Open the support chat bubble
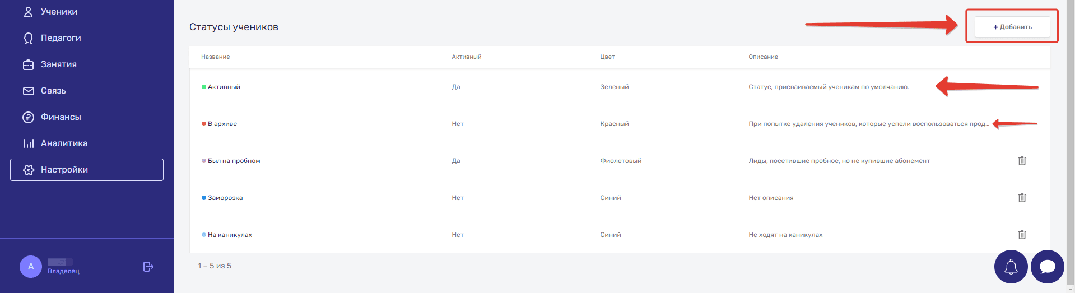 point(1047,267)
